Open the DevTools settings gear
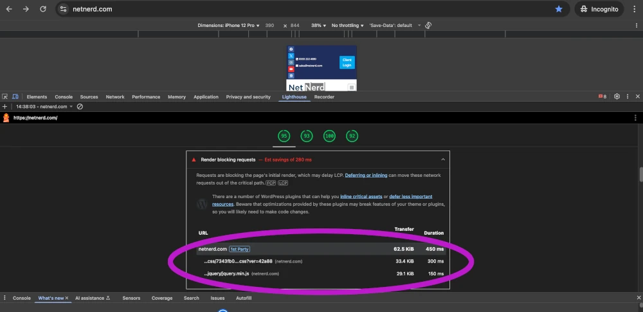Viewport: 643px width, 312px height. pos(617,96)
